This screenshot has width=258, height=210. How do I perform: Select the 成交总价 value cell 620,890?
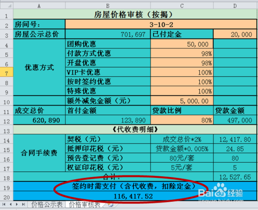[x=39, y=120]
